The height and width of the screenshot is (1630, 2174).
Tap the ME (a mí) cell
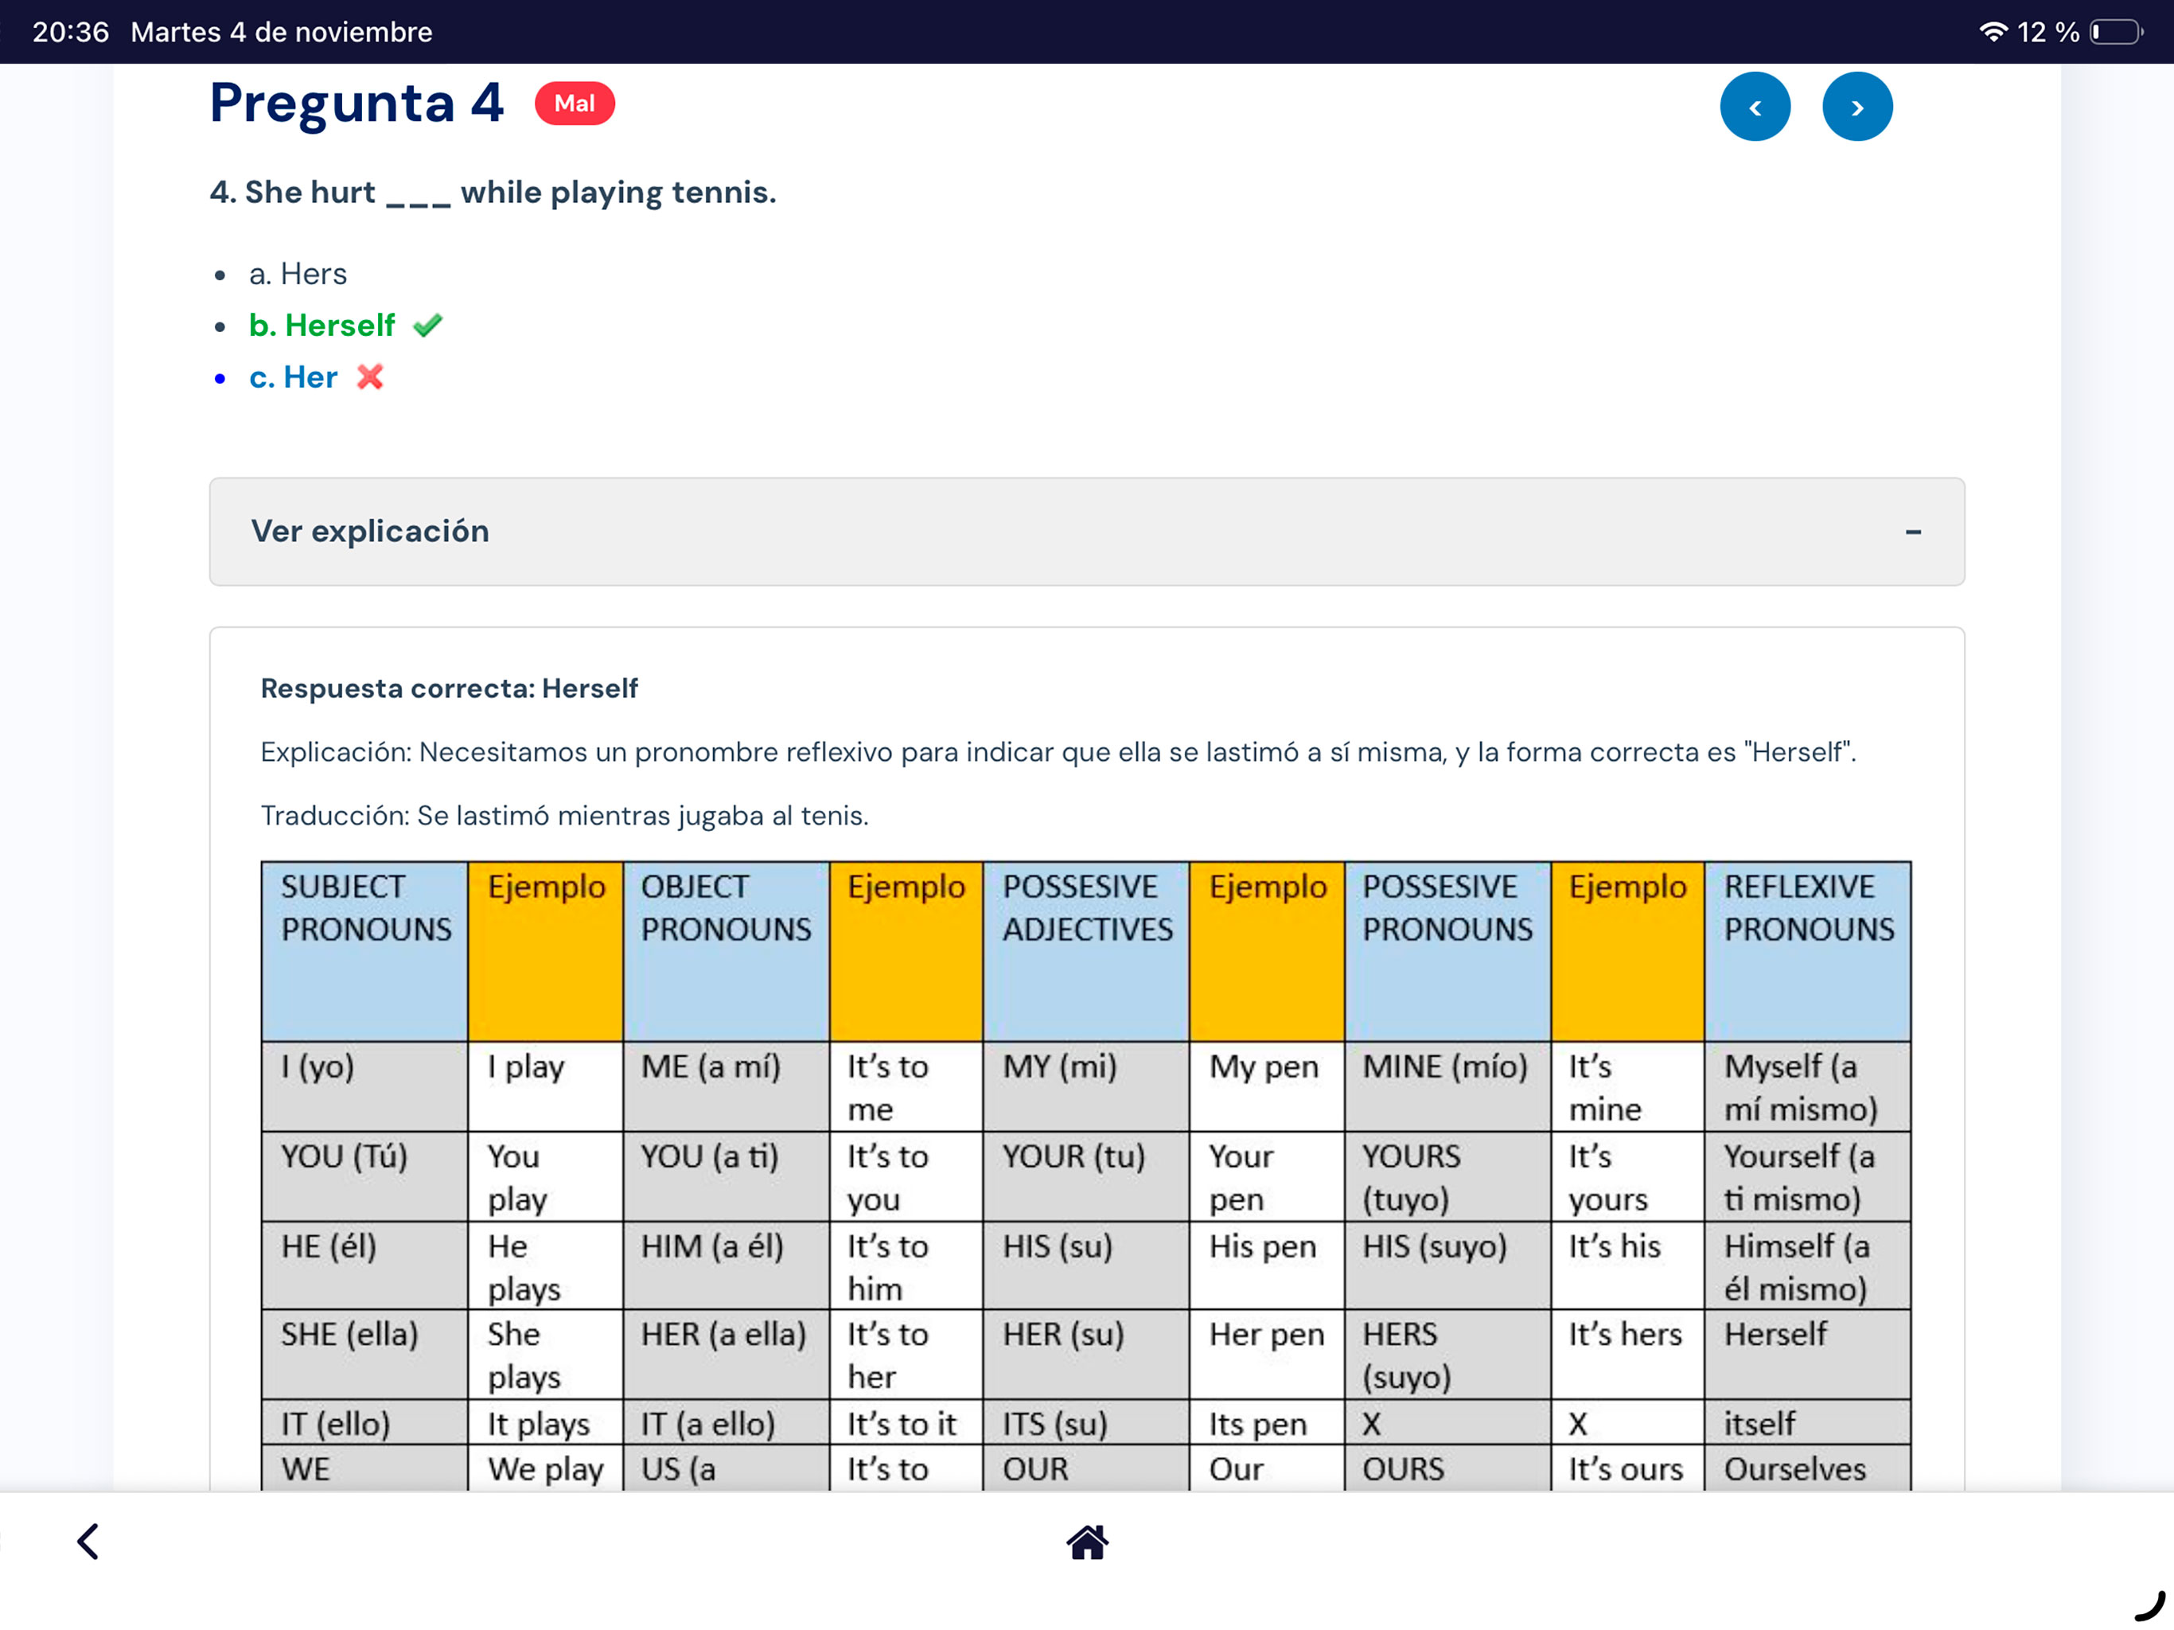point(725,1086)
